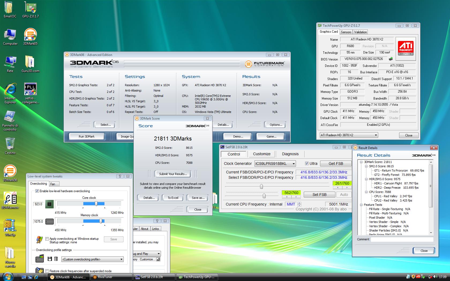
Task: Click the Core clock slider handle
Action: click(96, 204)
